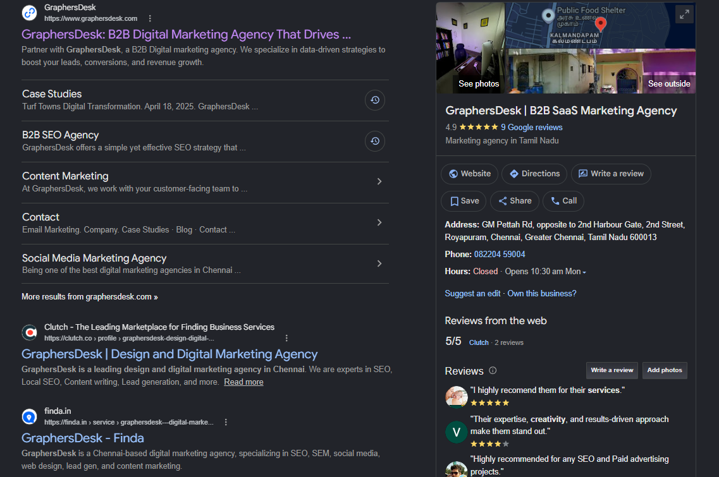719x477 pixels.
Task: Open review "Highly recommended for any SEO" text
Action: tap(570, 465)
